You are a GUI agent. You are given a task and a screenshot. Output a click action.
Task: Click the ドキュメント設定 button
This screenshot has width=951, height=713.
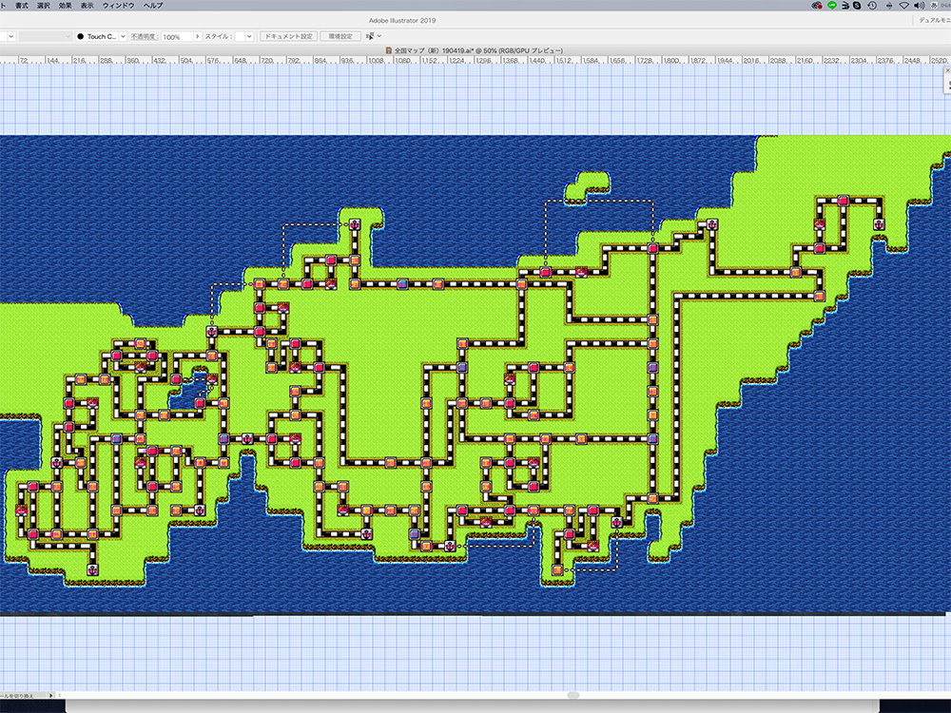tap(288, 36)
